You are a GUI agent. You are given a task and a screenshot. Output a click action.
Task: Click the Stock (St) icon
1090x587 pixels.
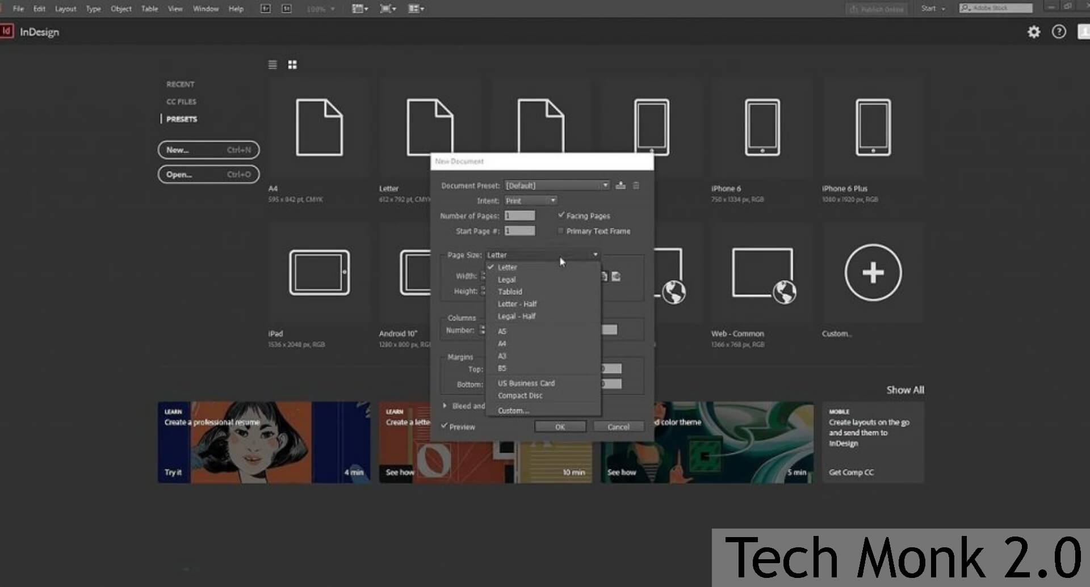[x=287, y=9]
